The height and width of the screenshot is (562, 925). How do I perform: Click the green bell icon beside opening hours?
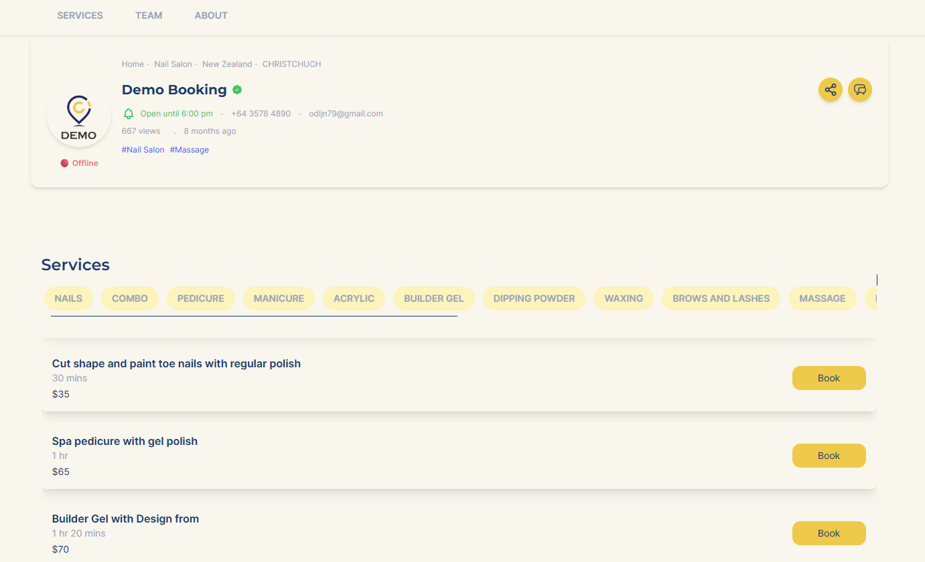coord(129,114)
